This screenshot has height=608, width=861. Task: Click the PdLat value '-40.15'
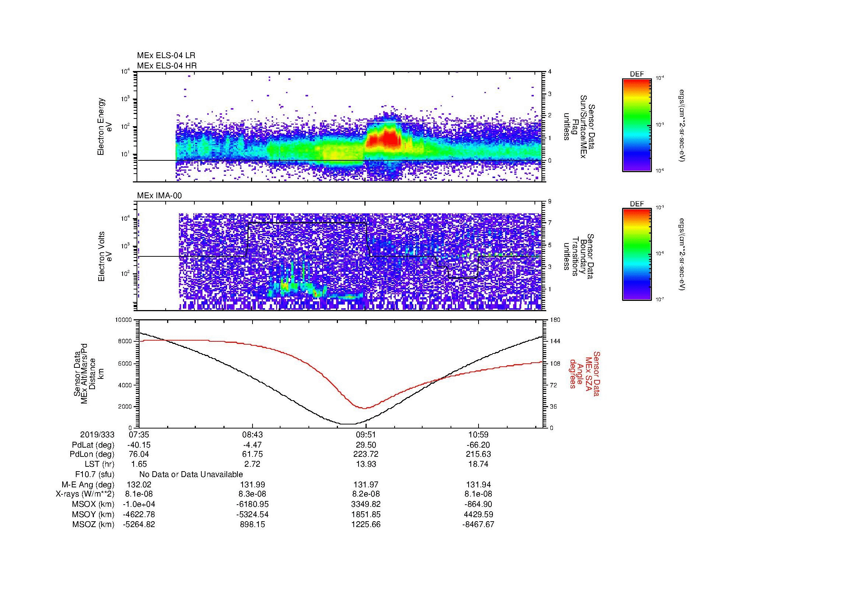[x=139, y=445]
